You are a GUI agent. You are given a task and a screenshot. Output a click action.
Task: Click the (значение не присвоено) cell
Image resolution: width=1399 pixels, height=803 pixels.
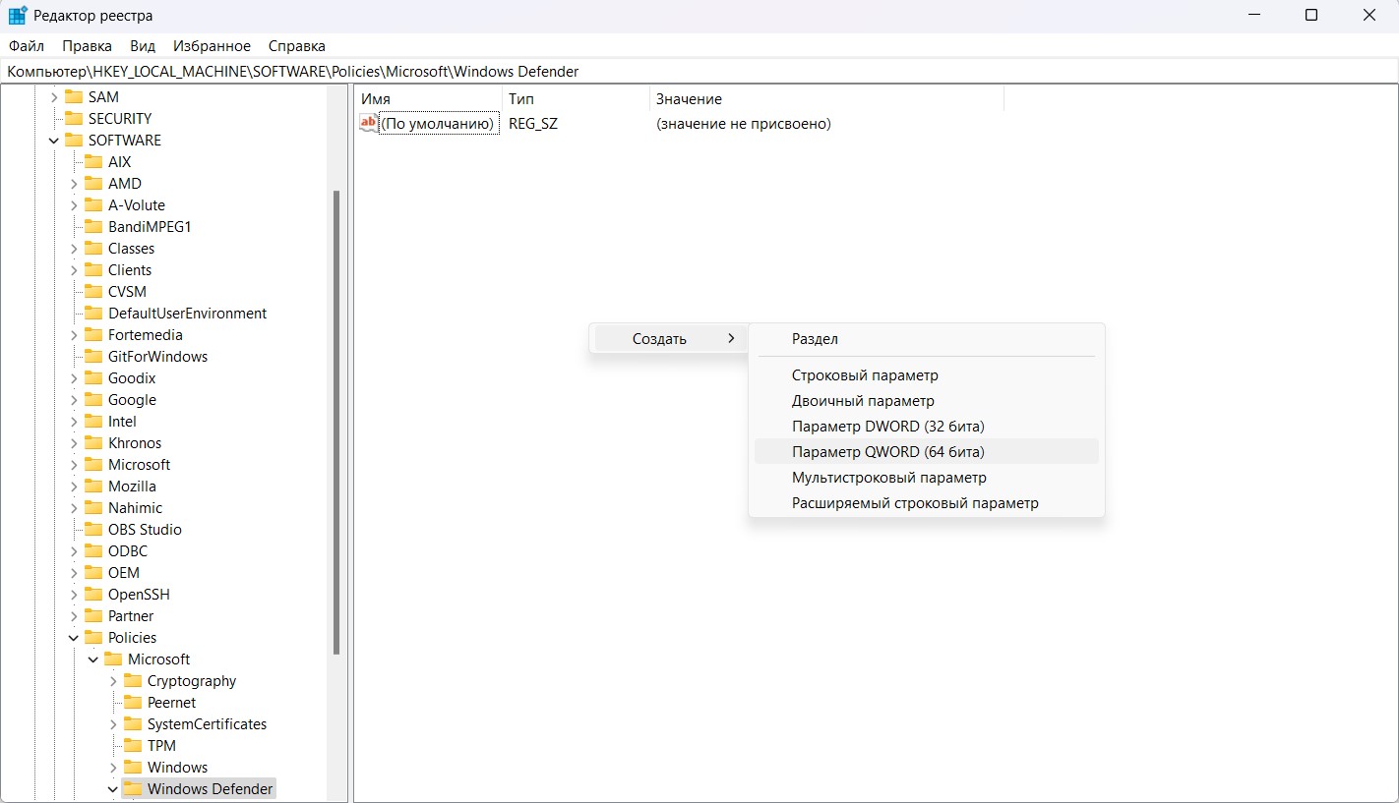[744, 123]
